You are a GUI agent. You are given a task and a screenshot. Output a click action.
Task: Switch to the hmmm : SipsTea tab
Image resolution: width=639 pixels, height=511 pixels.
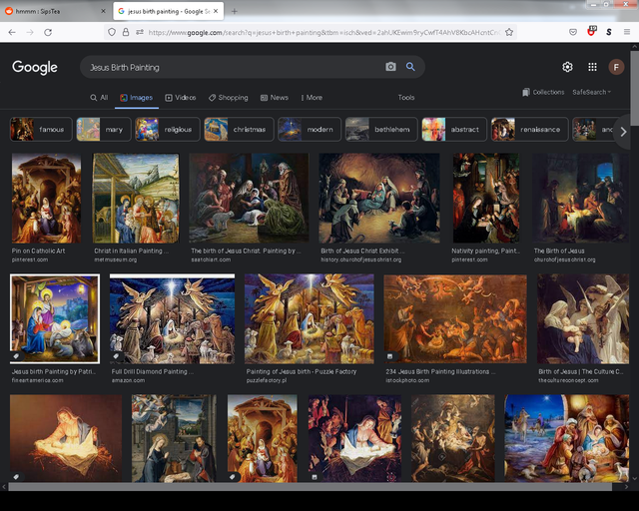point(56,11)
